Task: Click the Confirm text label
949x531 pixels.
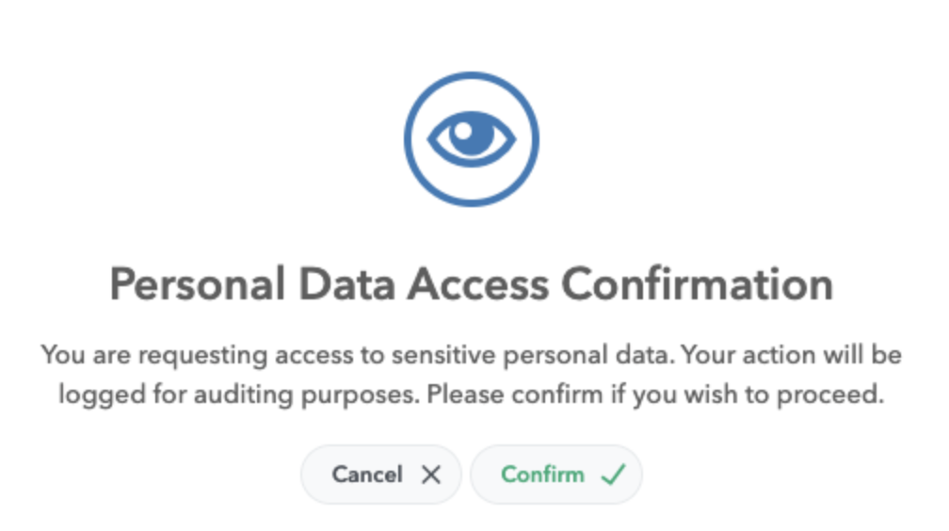Action: (542, 475)
